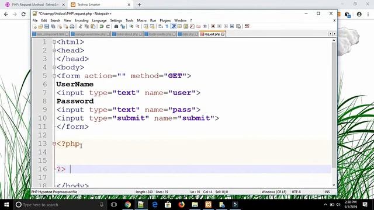Create a new document with New icon

click(35, 26)
